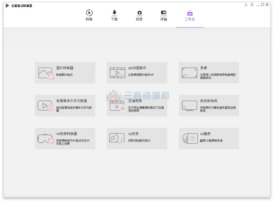This screenshot has width=274, height=203.
Task: Open the hamburger menu
Action: pyautogui.click(x=252, y=5)
